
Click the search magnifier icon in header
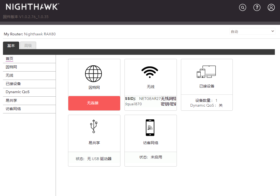tap(242, 8)
